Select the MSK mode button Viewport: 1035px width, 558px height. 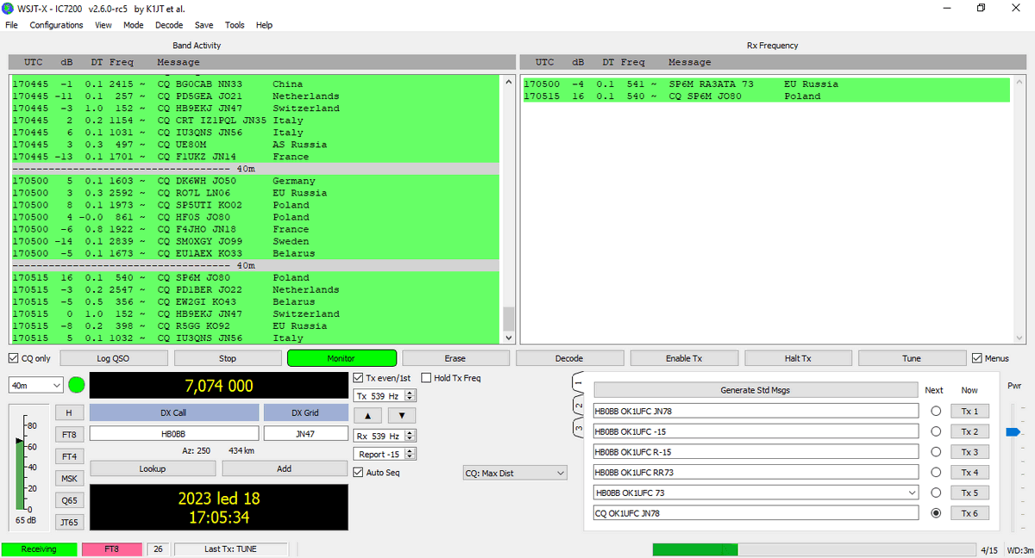(x=68, y=478)
